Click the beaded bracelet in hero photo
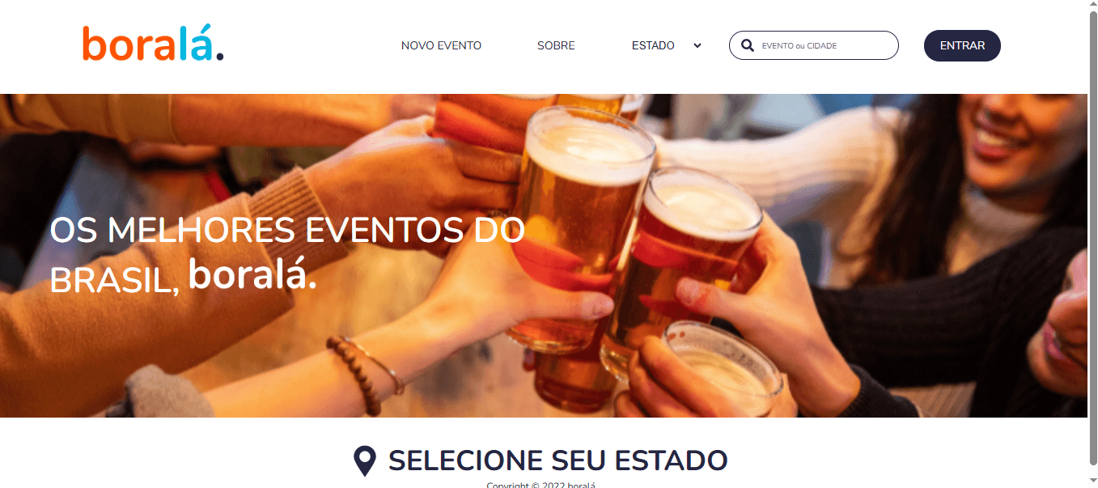 point(354,375)
